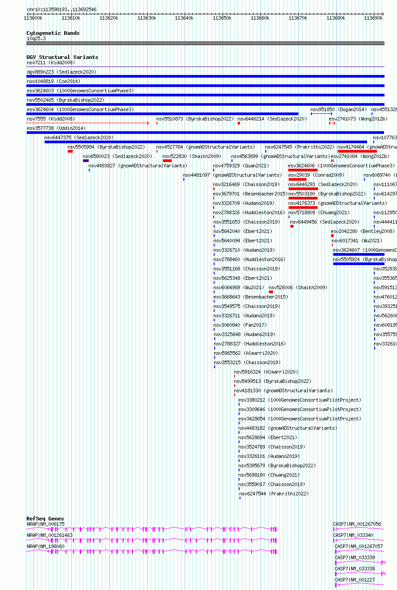Screen dimensions: 397x590
Task: Click red bar under nsv5505984
Action: pos(70,151)
